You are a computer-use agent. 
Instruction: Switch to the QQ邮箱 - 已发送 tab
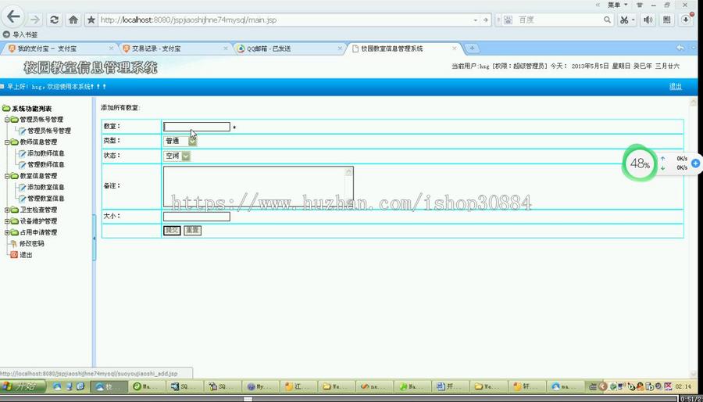coord(290,48)
